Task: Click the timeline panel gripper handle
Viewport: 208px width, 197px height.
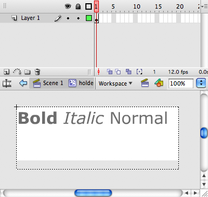Action: point(5,6)
